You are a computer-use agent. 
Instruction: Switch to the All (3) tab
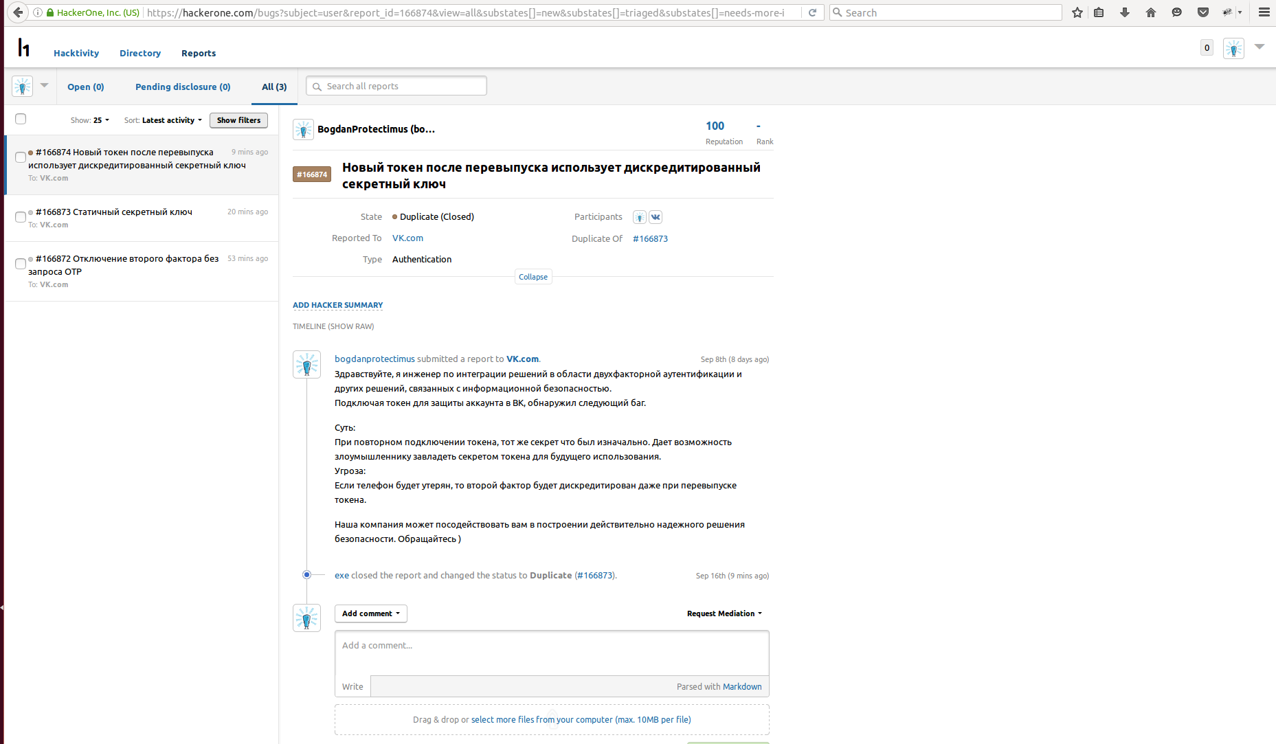click(274, 87)
